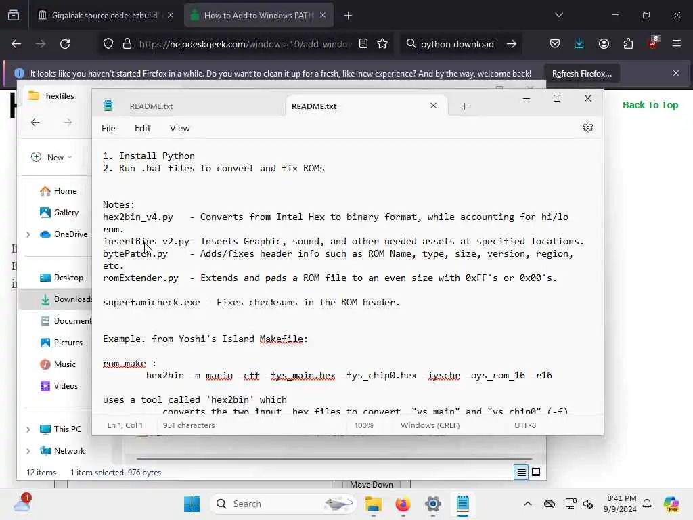Open a new Firefox tab

tap(349, 16)
